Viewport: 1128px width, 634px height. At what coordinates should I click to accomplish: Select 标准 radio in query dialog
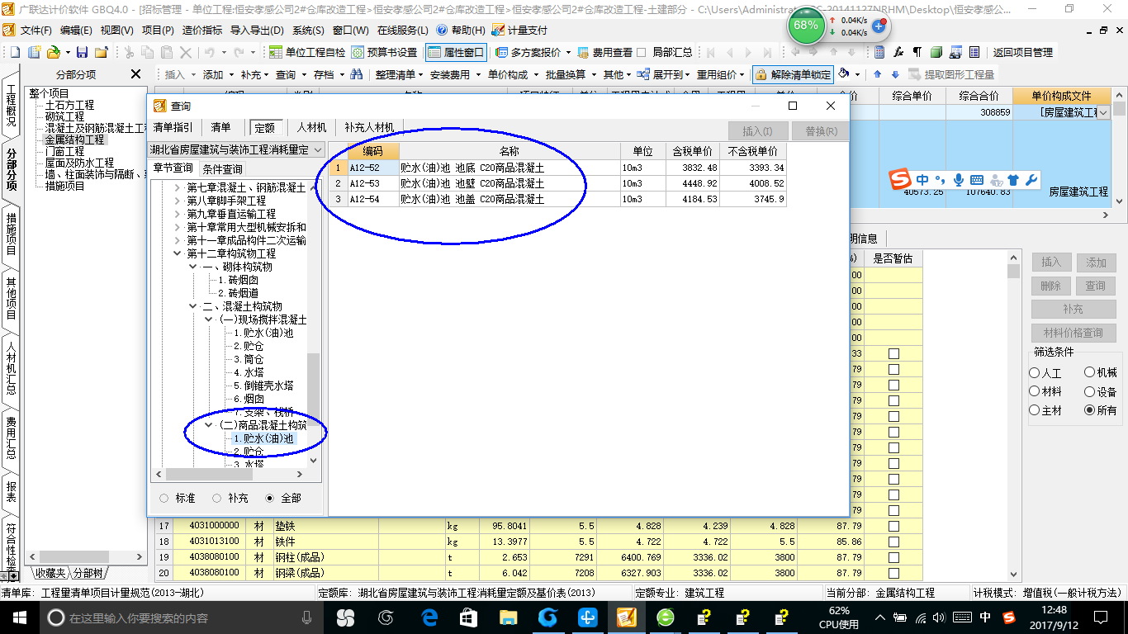tap(164, 498)
